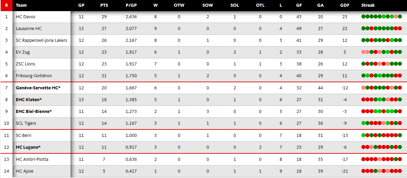Click the first streak dot for EV Zug
407x178 pixels.
click(x=363, y=52)
